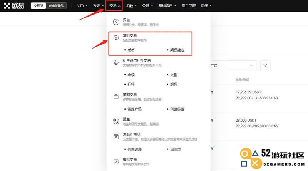The image size is (308, 171).
Task: Select the 28,000 USDT amount
Action: coord(246,120)
